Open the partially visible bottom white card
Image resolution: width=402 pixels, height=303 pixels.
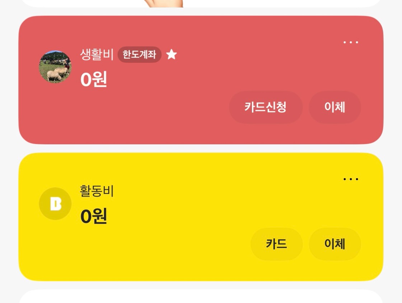coord(201,296)
